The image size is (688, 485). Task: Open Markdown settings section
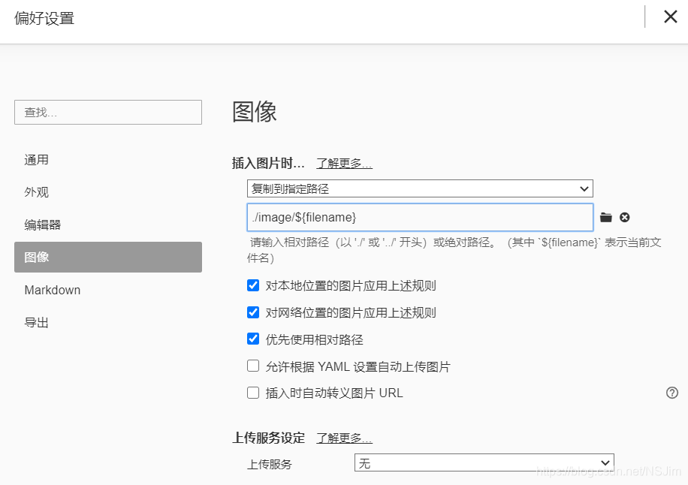click(x=108, y=290)
